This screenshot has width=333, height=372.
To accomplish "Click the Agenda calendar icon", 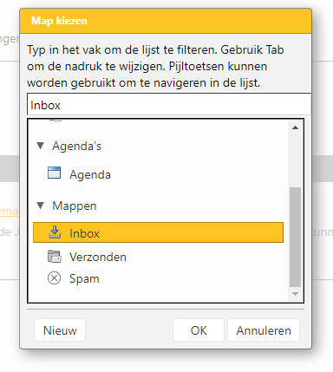I will tap(54, 173).
